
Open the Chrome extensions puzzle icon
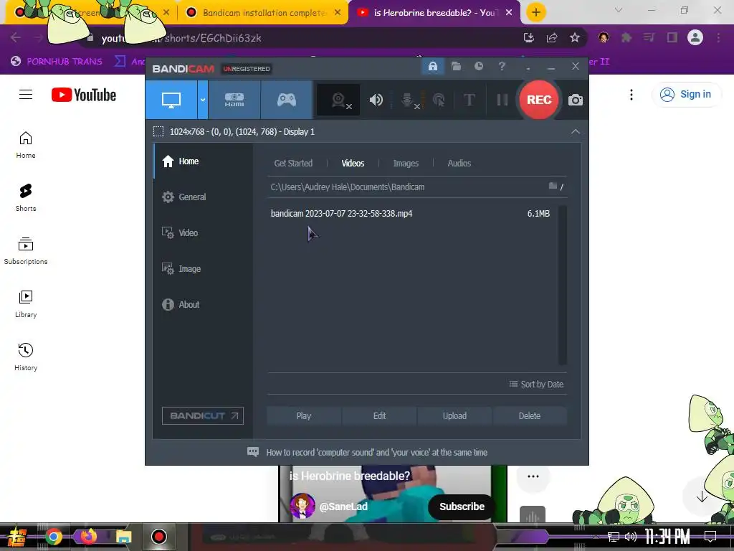point(626,37)
